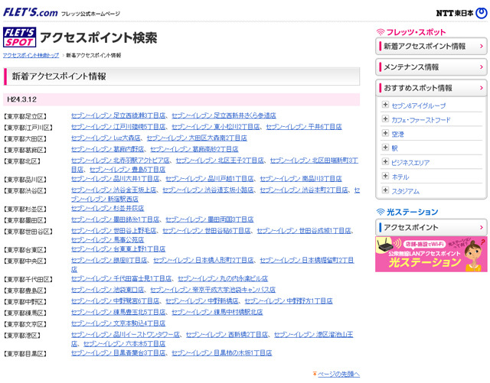Viewport: 490px width, 383px height.
Task: Open セブン-イレブン 平井6丁目店 link
Action: (304, 127)
